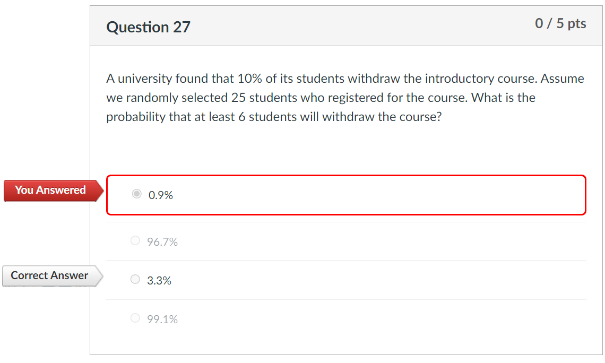Click the 0 / 5 pts score label
The image size is (605, 363).
pyautogui.click(x=560, y=23)
